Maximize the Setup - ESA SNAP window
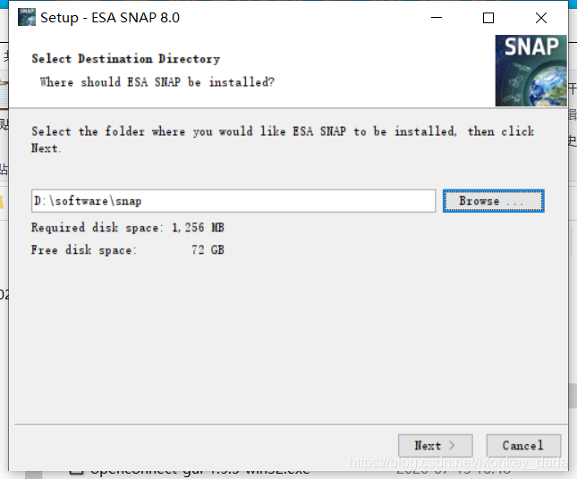Viewport: 577px width, 479px height. click(488, 18)
